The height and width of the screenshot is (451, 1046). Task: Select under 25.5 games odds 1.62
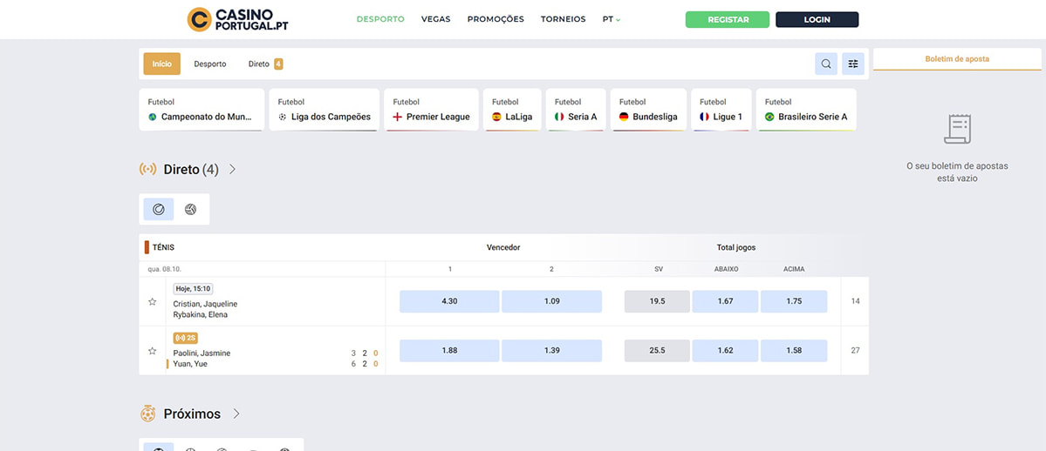pos(725,350)
